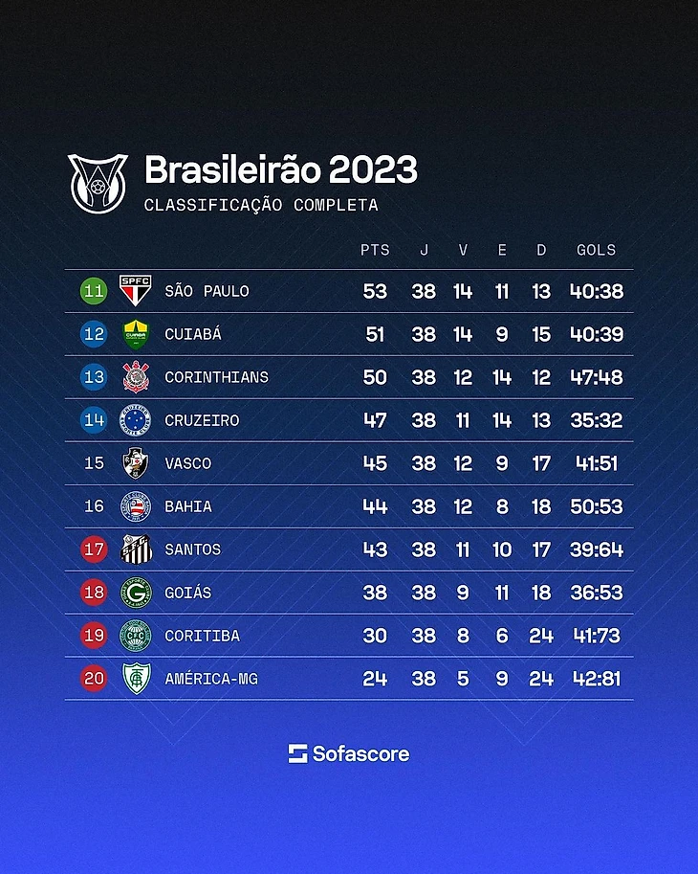The height and width of the screenshot is (874, 698).
Task: Click the red position 17 badge
Action: tap(94, 549)
